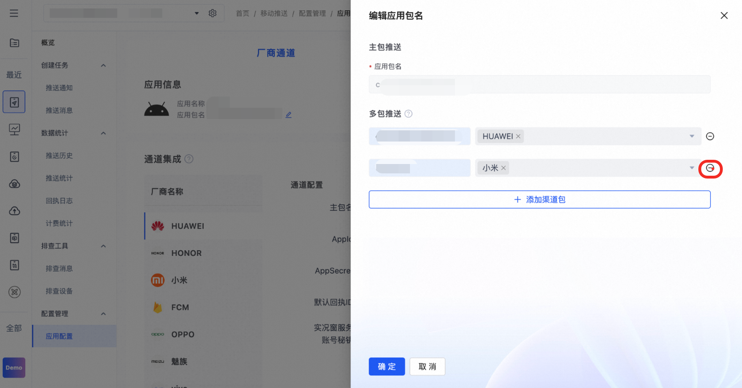Select the 小米 vendor tab
Screen dimensions: 742x388
[x=203, y=280]
